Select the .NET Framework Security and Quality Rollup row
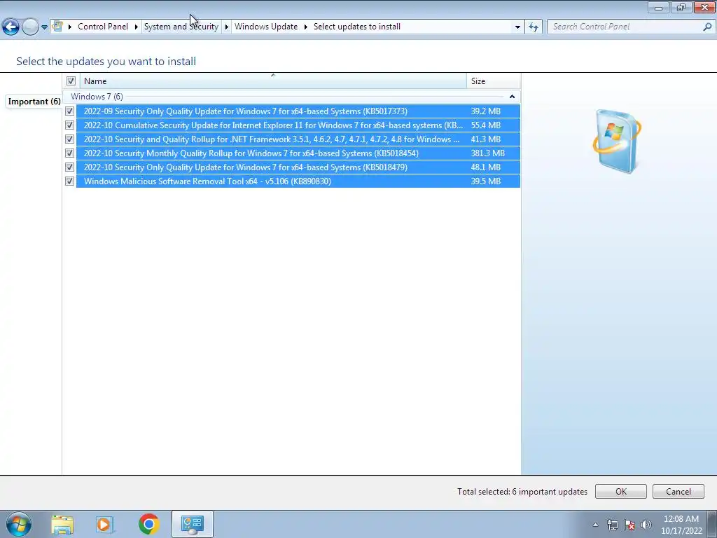 coord(298,139)
